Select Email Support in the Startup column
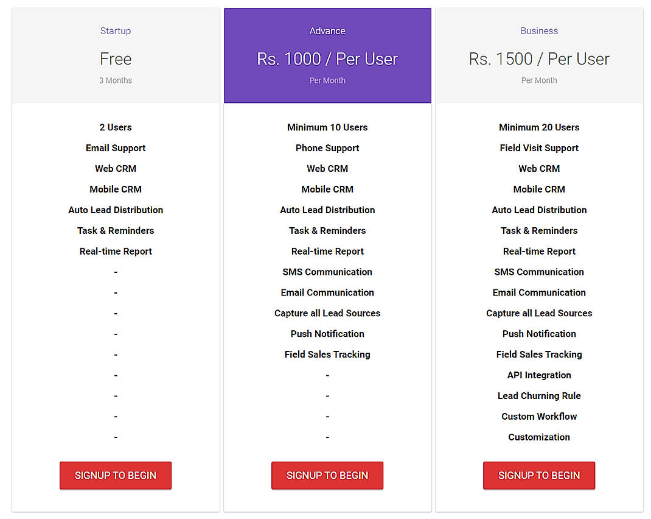This screenshot has height=519, width=651. point(116,147)
